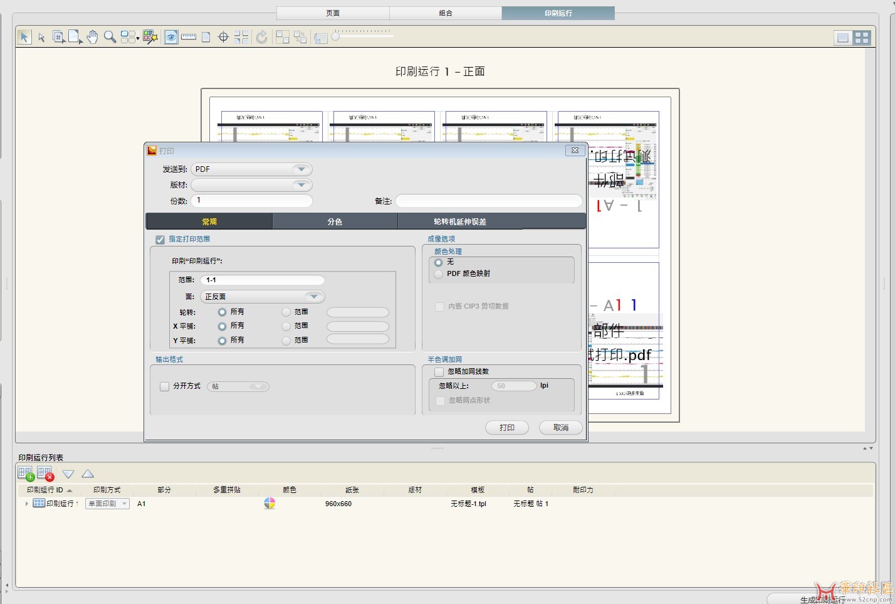The width and height of the screenshot is (895, 604).
Task: Delete the selected press run
Action: [x=46, y=474]
